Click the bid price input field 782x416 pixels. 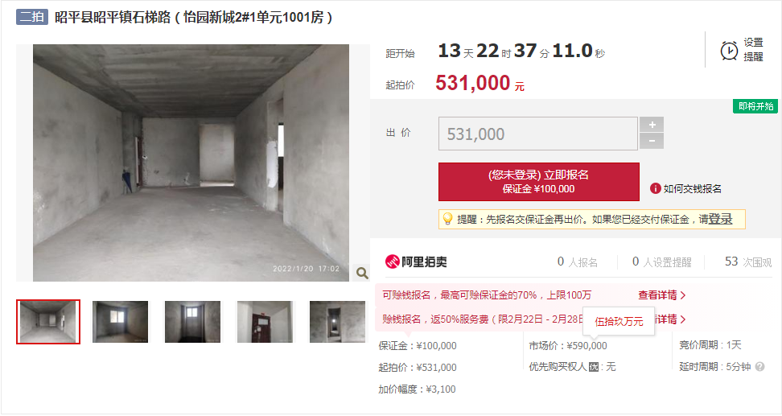pos(537,134)
